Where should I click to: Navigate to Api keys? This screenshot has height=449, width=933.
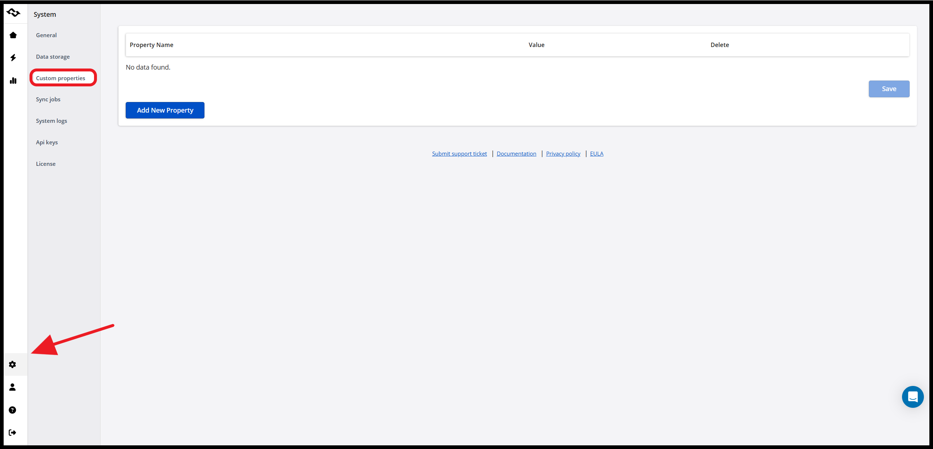point(47,142)
